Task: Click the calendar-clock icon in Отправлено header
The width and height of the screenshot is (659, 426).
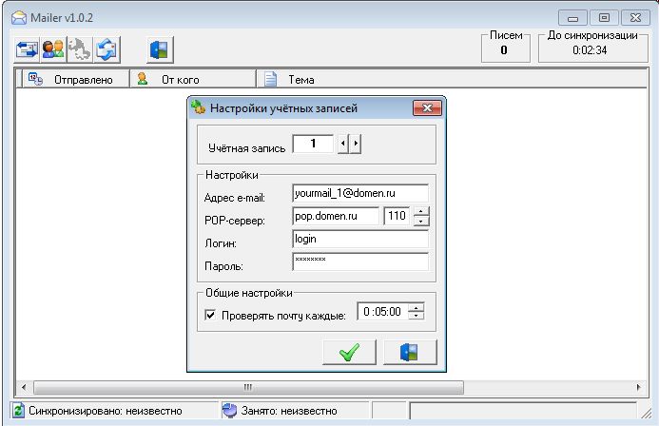Action: pyautogui.click(x=35, y=79)
